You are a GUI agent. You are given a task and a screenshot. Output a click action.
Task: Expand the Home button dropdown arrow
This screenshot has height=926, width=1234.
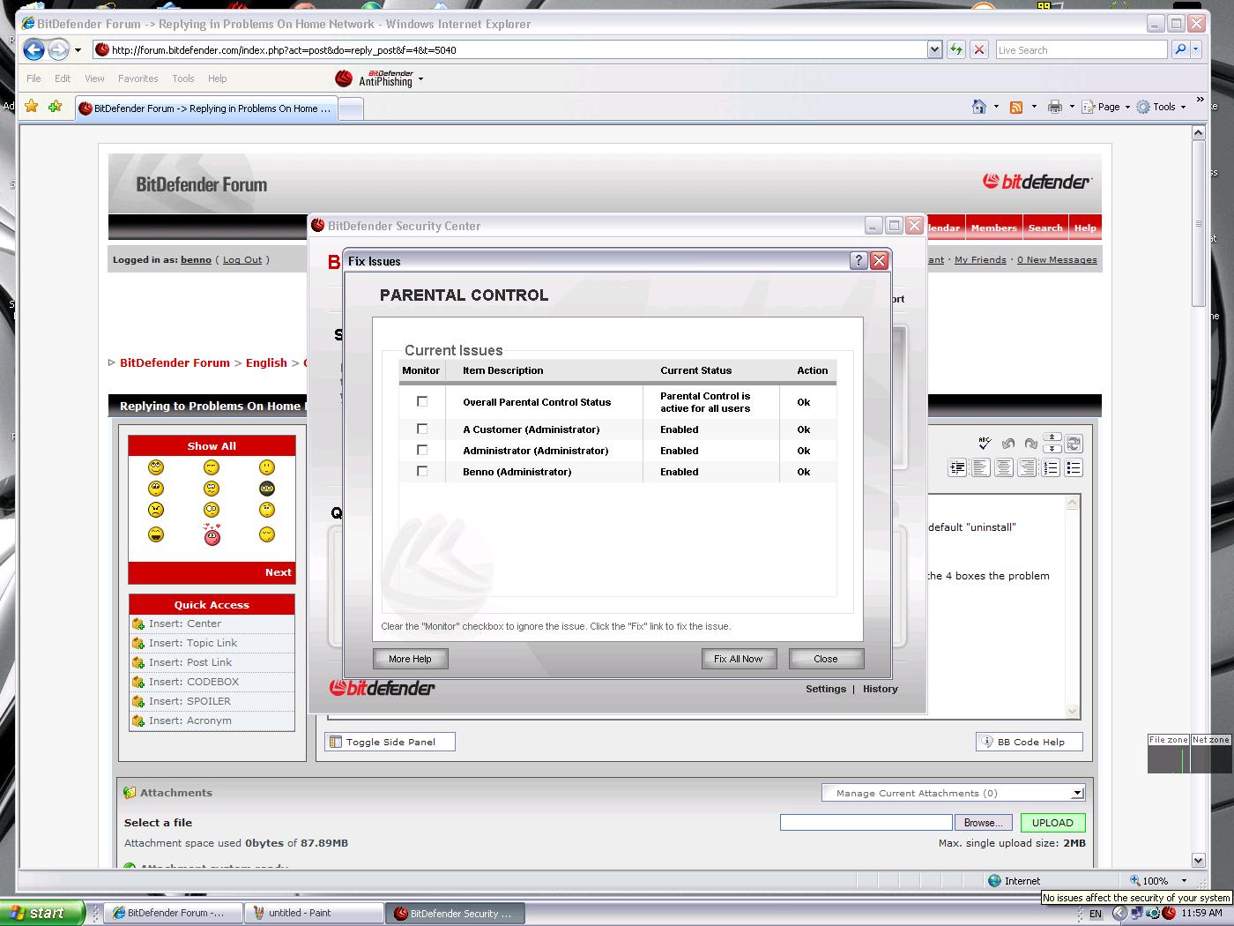pos(996,107)
